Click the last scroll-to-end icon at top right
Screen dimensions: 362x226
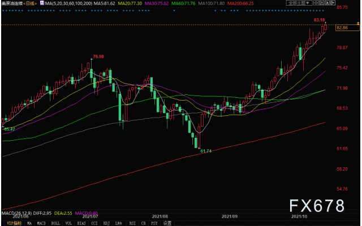[x=333, y=3]
